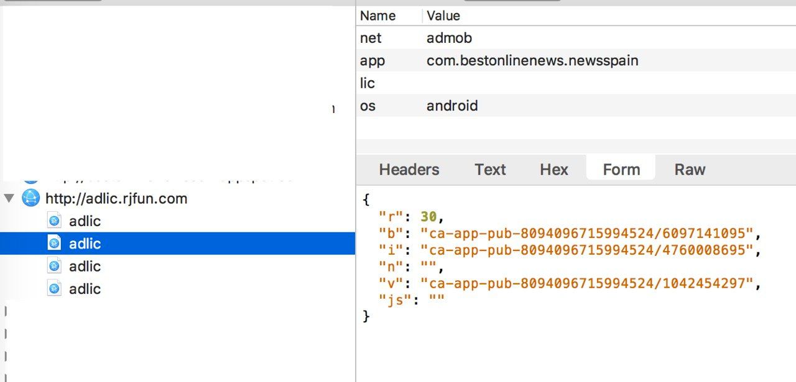Click the 'admob' value cell
Viewport: 796px width, 382px height.
(449, 38)
